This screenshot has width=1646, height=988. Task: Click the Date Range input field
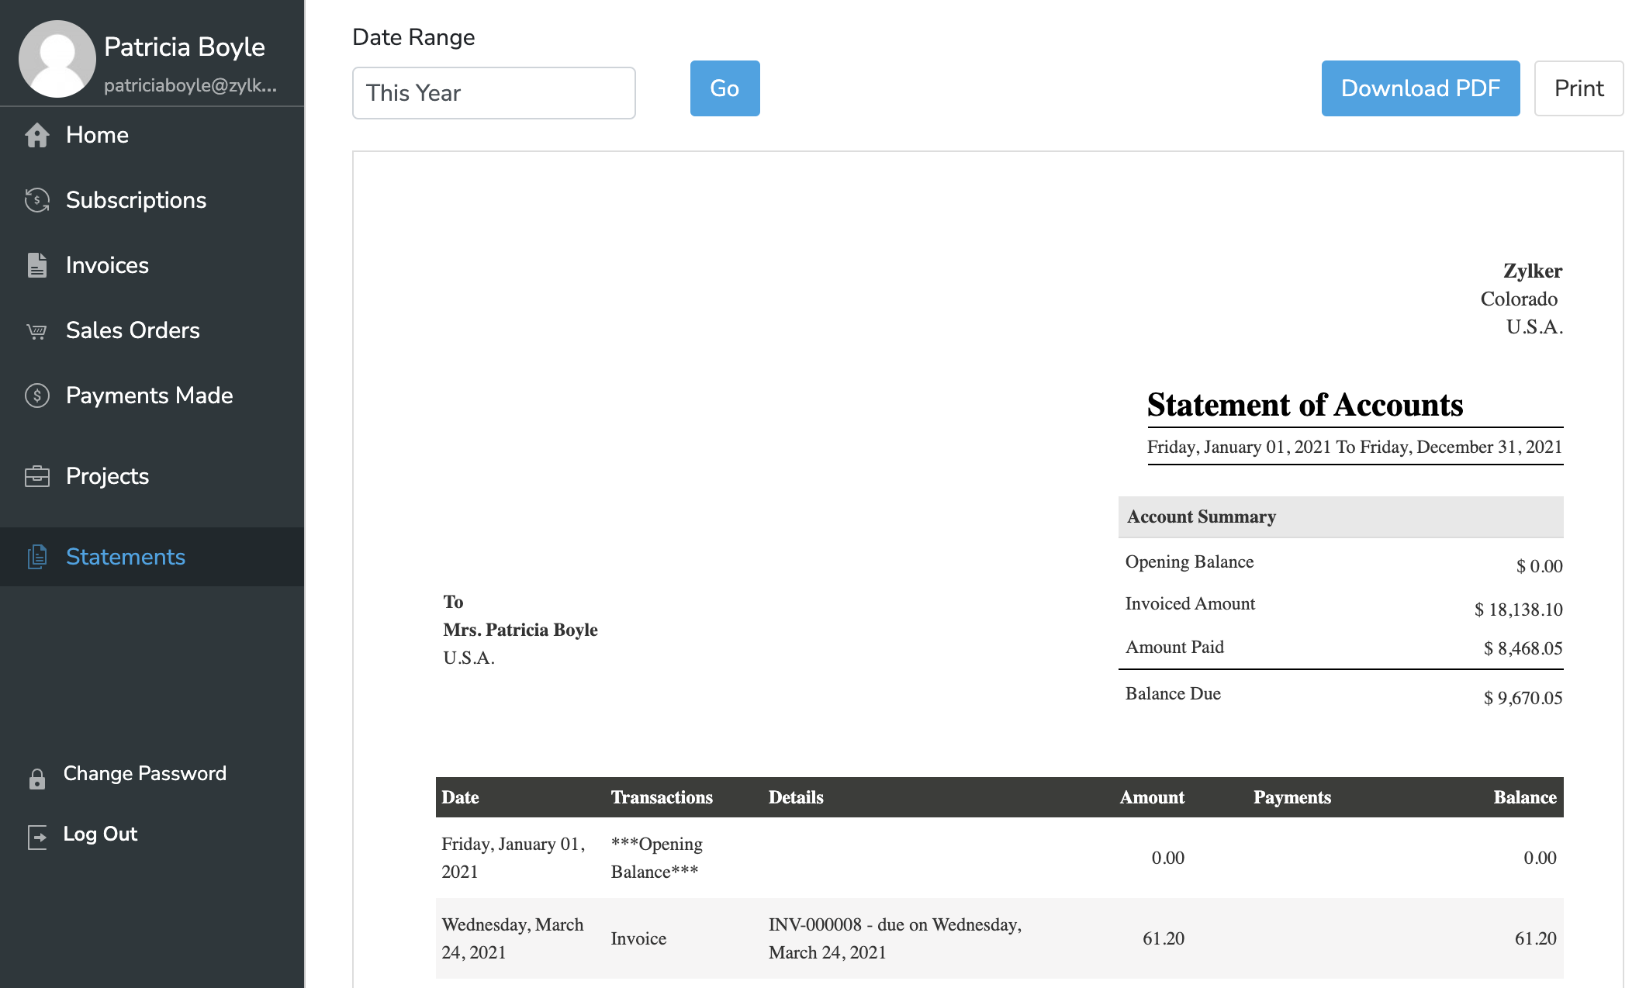pos(494,92)
